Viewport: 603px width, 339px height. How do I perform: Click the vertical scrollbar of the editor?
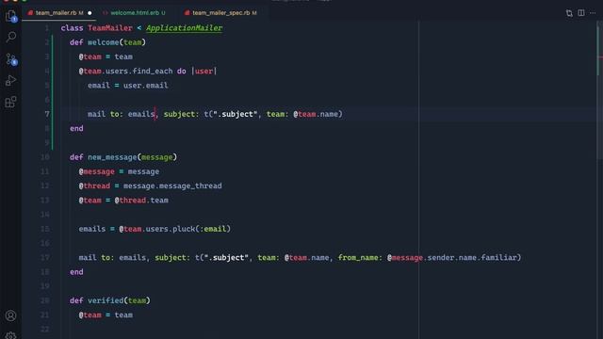(x=600, y=90)
